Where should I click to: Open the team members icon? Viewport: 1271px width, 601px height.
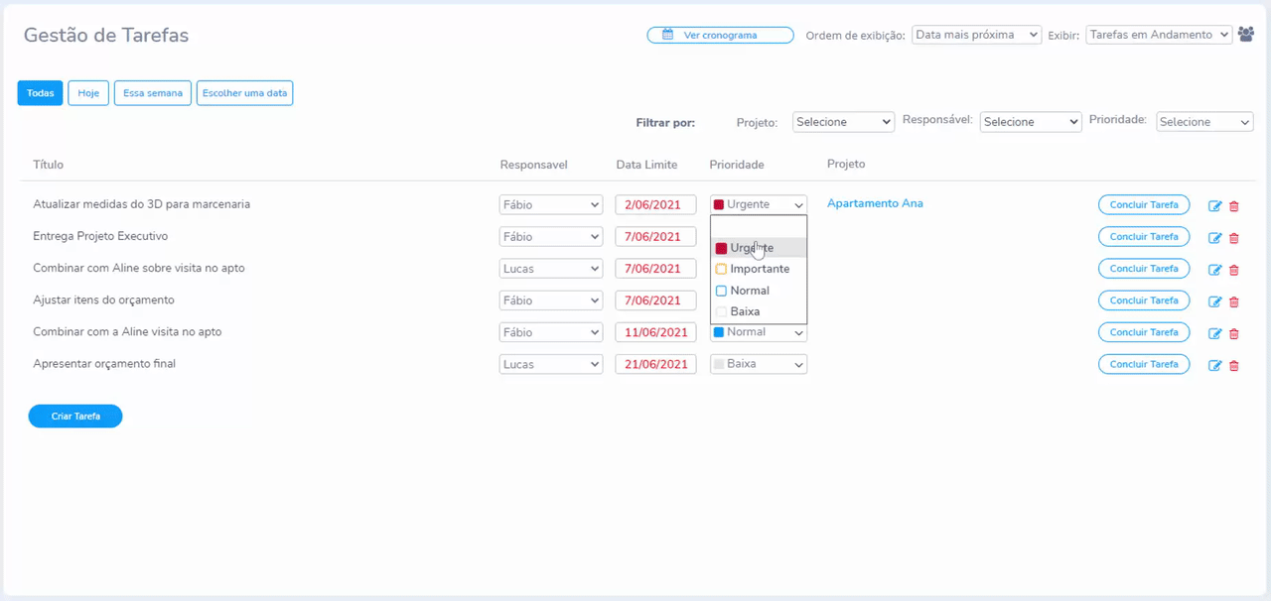click(1247, 35)
